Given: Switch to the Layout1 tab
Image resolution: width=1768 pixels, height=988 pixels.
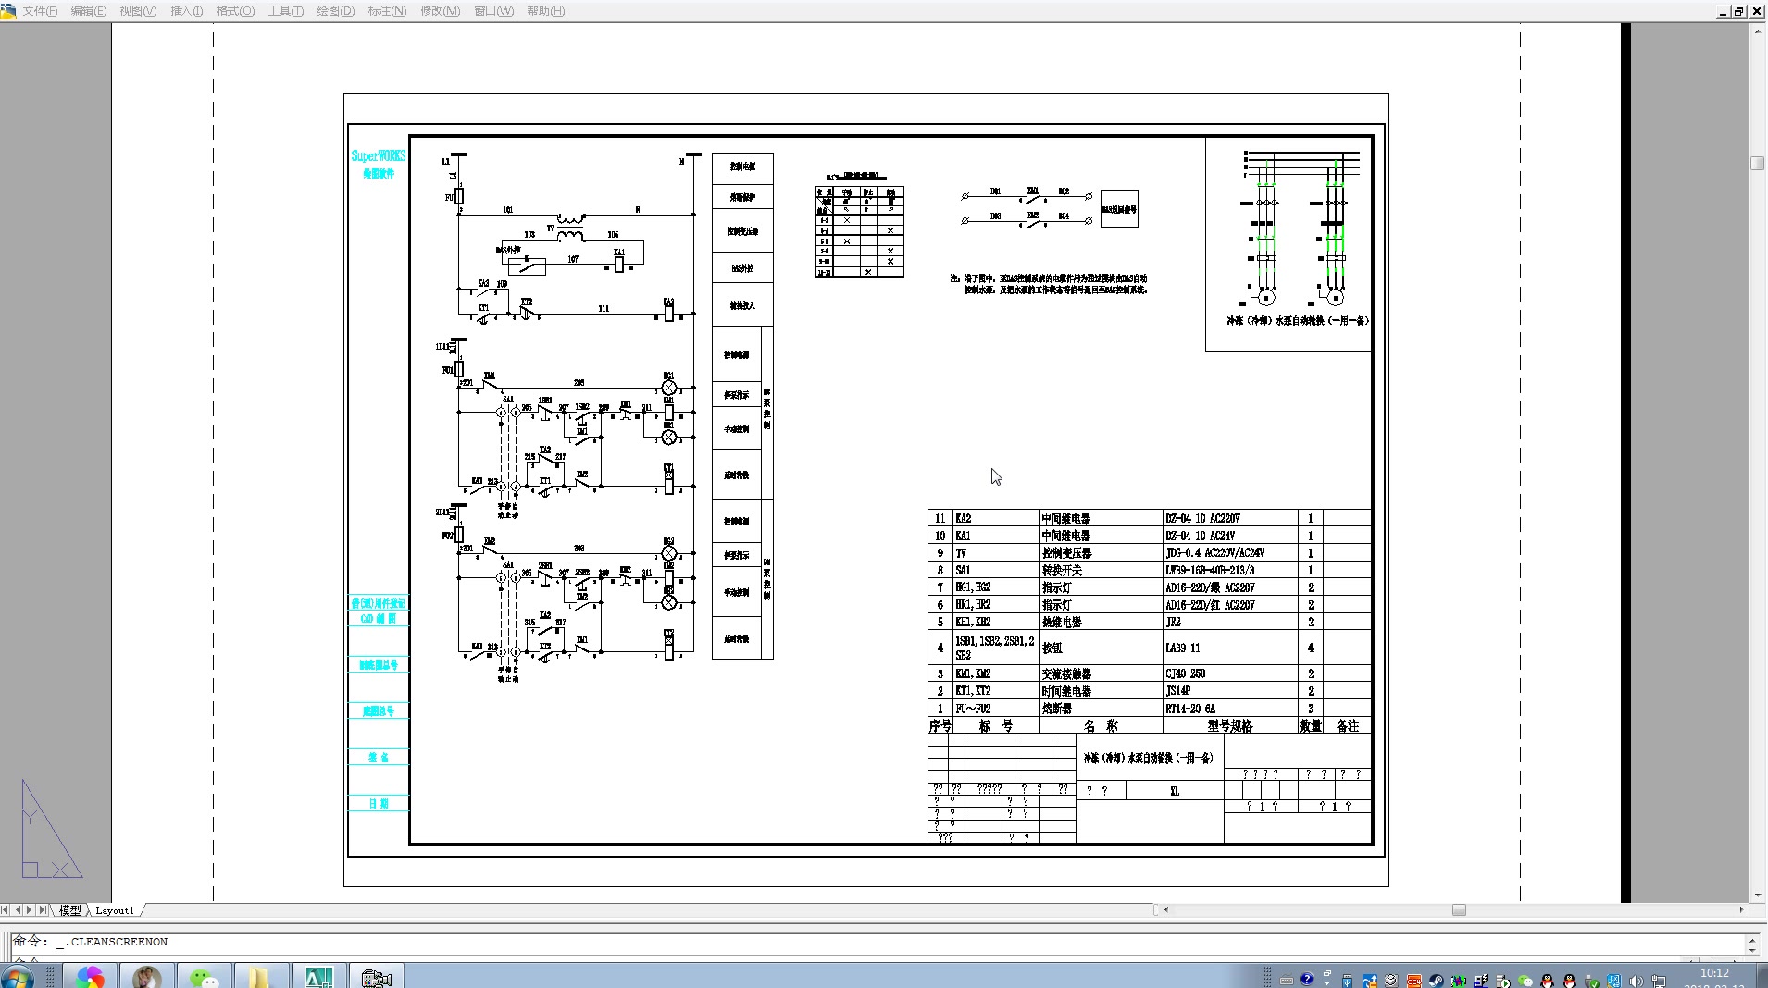Looking at the screenshot, I should [115, 910].
